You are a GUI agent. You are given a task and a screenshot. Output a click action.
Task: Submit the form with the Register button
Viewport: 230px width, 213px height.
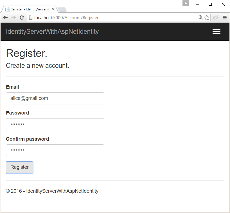[x=19, y=167]
